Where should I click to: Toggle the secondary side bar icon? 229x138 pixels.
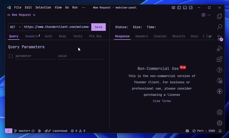(x=191, y=8)
